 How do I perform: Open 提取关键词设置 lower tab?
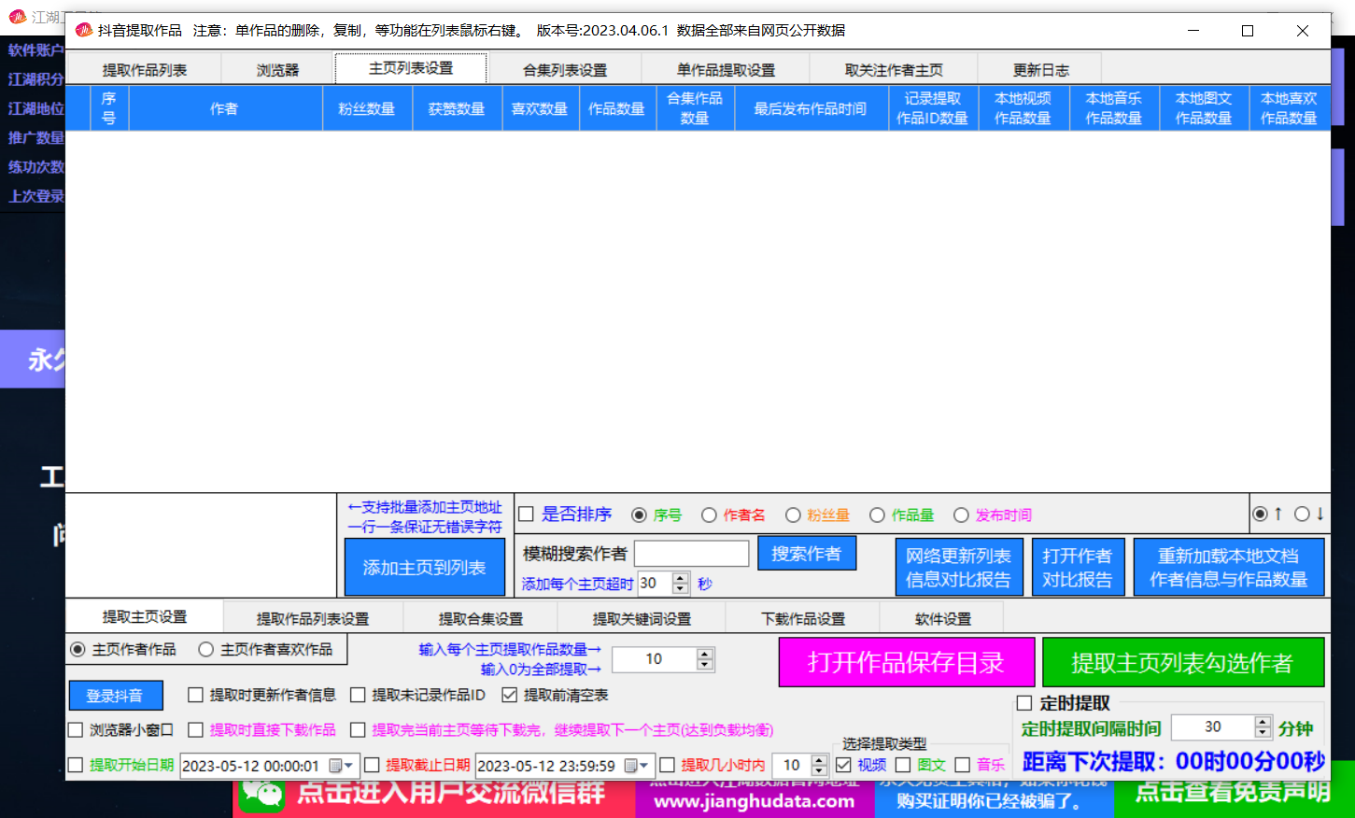point(642,619)
